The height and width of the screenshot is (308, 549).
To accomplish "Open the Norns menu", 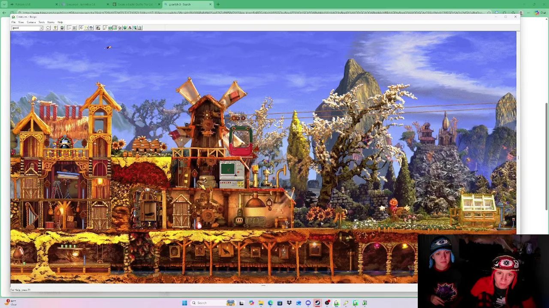I will (51, 22).
